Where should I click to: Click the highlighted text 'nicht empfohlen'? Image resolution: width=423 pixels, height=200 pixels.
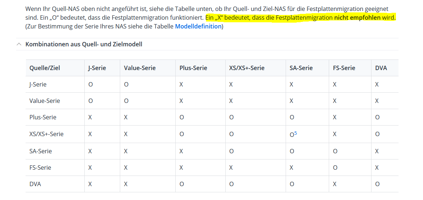[357, 18]
